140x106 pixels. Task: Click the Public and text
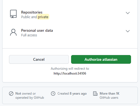tap(29, 17)
